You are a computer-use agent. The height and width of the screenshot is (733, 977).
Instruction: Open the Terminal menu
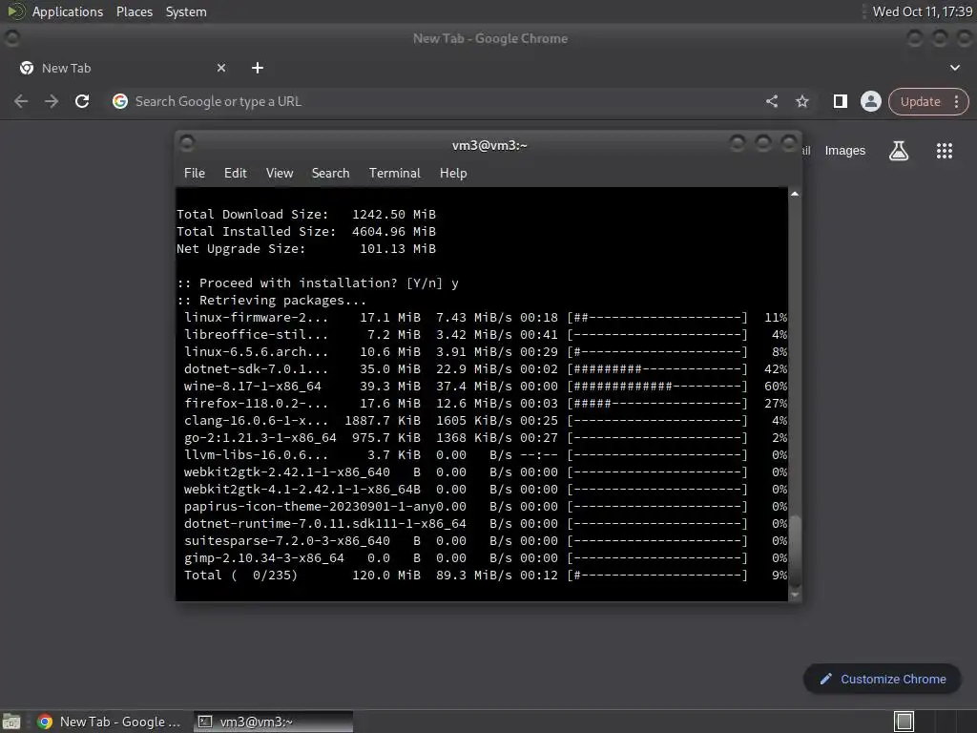point(394,174)
